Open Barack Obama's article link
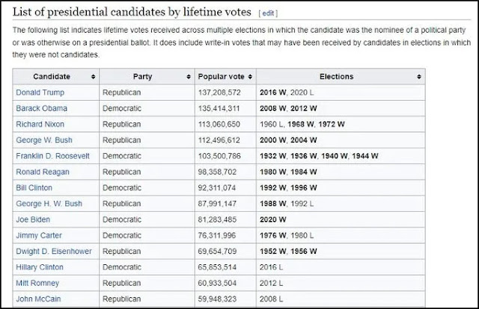This screenshot has height=309, width=479. [41, 108]
